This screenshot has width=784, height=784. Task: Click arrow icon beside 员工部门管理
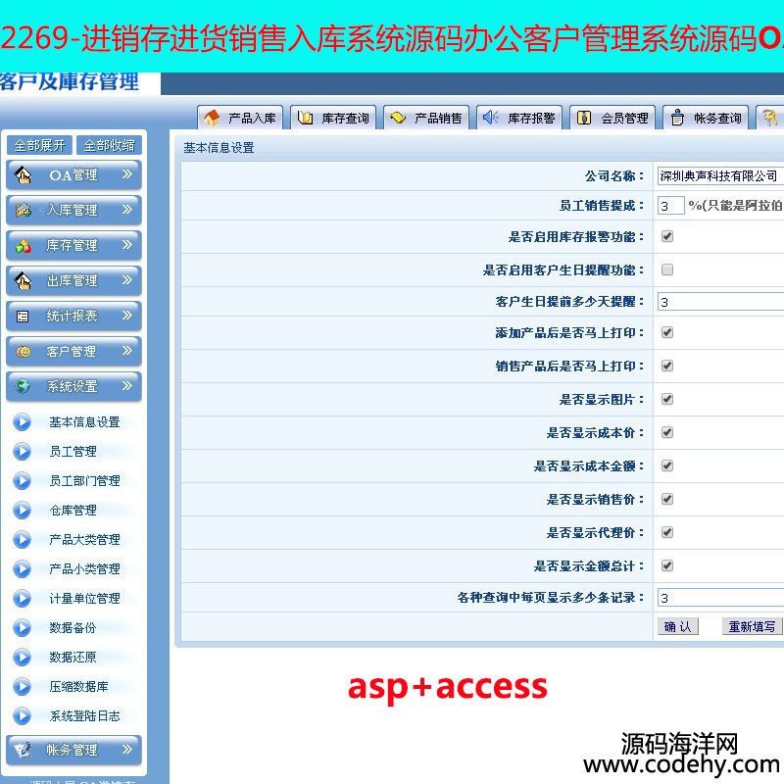22,481
